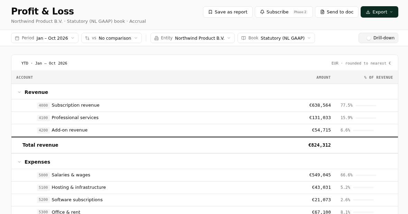Click the compare icon beside vs
This screenshot has height=214, width=408.
(x=87, y=38)
